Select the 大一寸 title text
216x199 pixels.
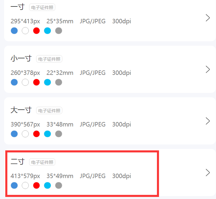pyautogui.click(x=21, y=110)
